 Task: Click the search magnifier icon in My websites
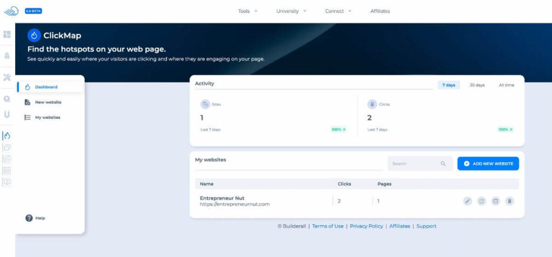point(443,163)
